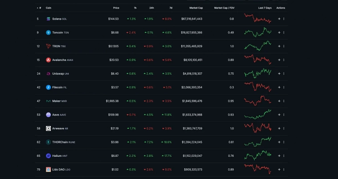
Task: Sort by Market Cap / FDV header
Action: tap(224, 8)
